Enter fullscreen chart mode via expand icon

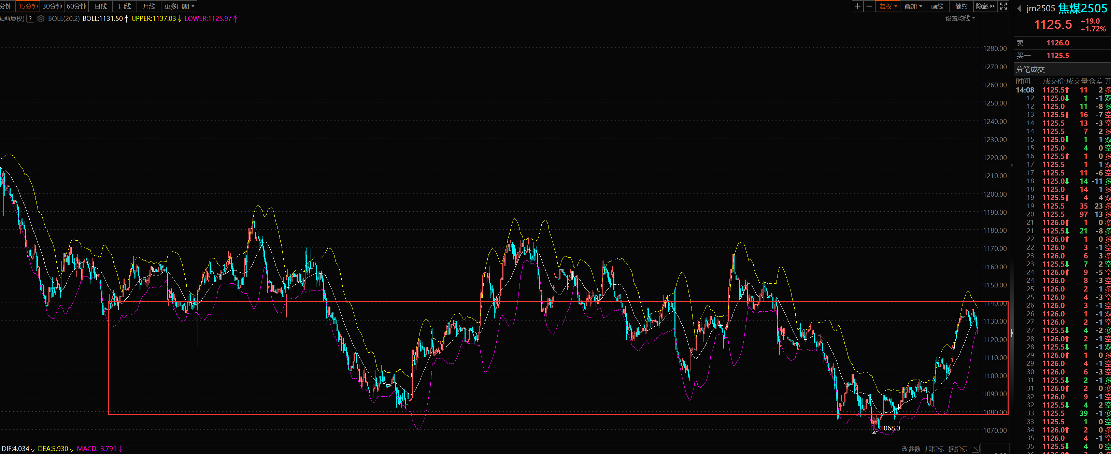pos(1003,6)
